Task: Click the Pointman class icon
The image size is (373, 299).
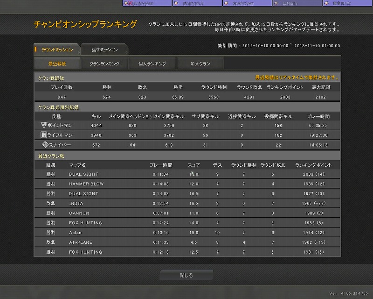Action: click(44, 125)
